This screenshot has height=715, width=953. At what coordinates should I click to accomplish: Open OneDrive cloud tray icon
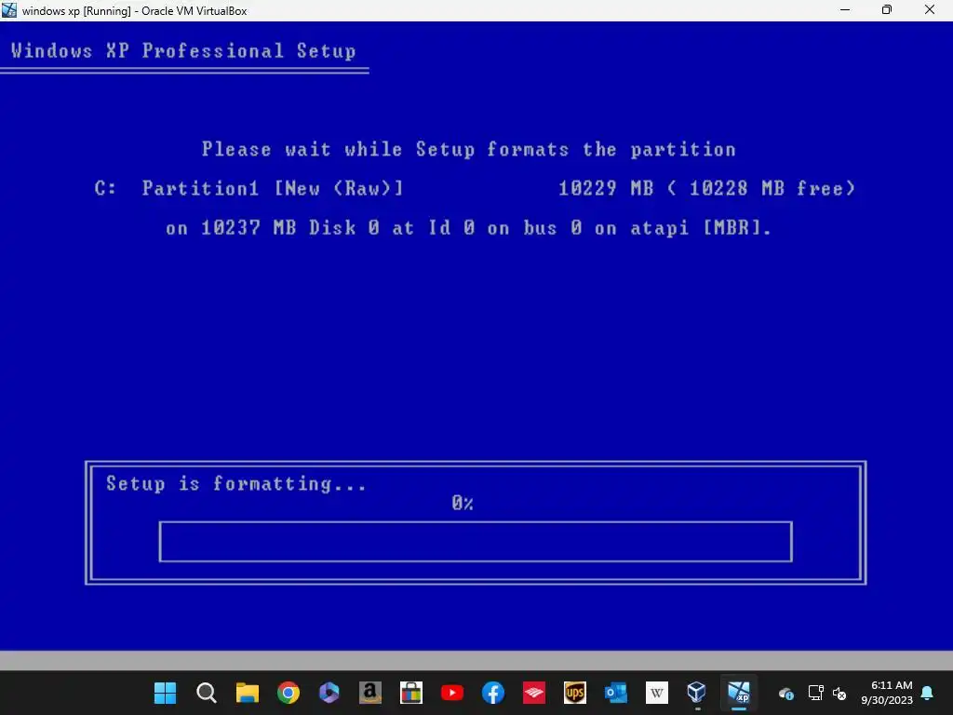[x=785, y=693]
